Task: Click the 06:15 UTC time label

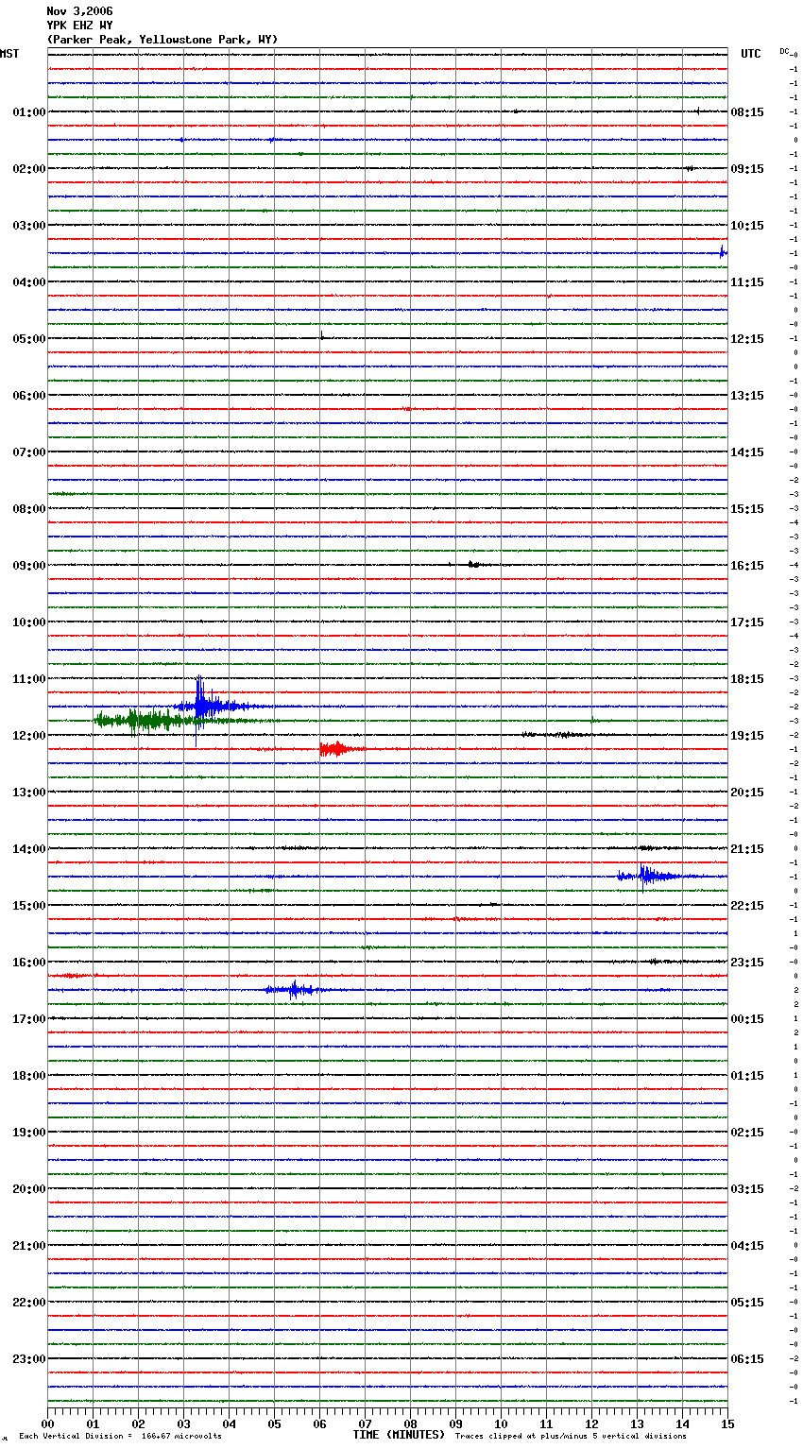Action: pyautogui.click(x=747, y=1359)
